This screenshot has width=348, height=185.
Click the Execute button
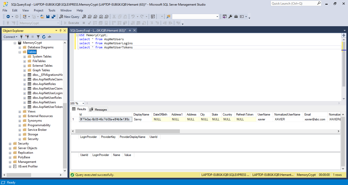[x=72, y=23]
